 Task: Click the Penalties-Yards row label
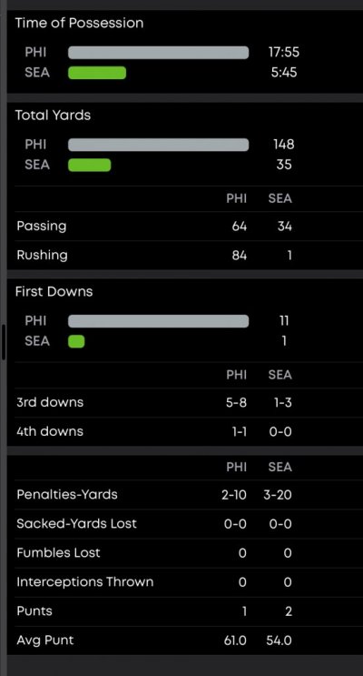(66, 495)
